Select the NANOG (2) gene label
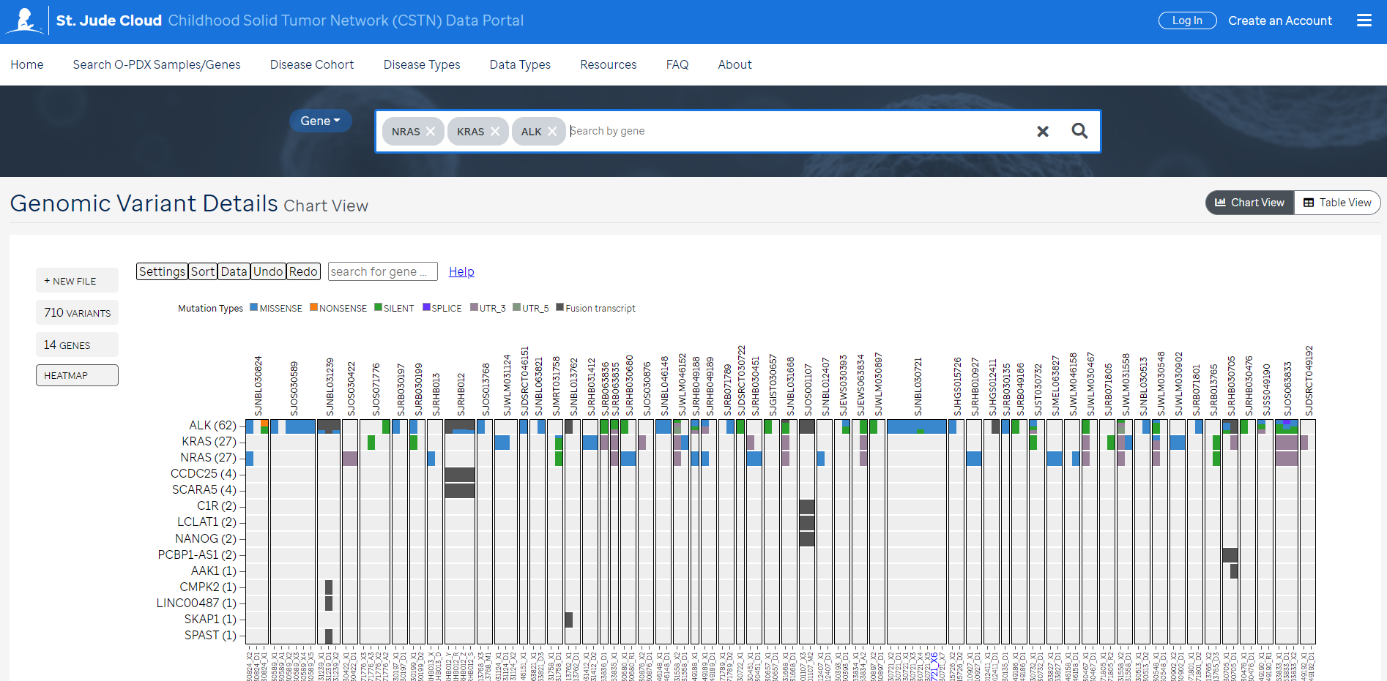This screenshot has width=1387, height=681. tap(206, 539)
